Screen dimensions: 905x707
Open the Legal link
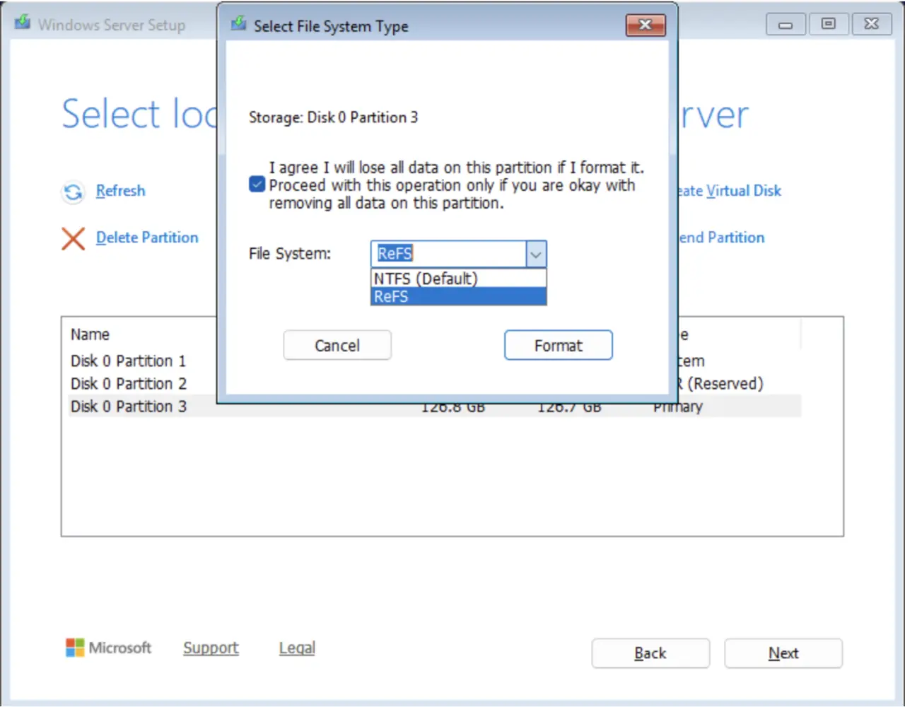coord(296,648)
